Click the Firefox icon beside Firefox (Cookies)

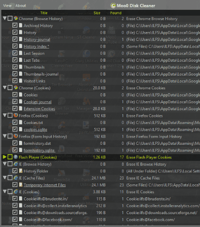tap(16, 115)
